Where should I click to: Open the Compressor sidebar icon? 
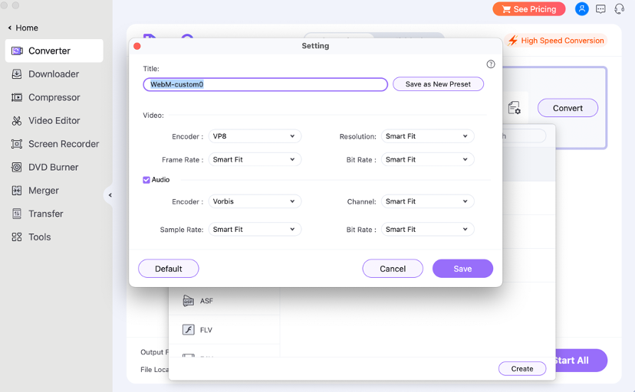[17, 97]
